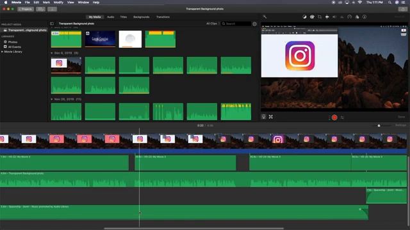Open the Edit menu

(36, 3)
